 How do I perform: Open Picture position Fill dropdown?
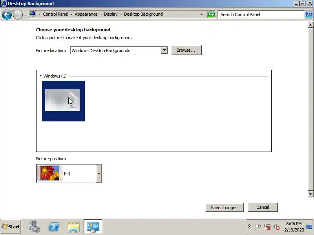[x=69, y=174]
